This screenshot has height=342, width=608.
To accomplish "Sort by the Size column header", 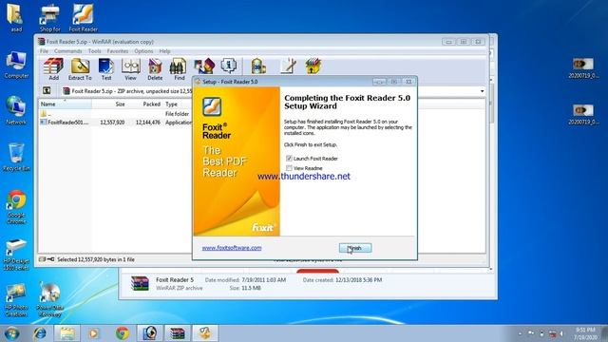I will click(109, 104).
